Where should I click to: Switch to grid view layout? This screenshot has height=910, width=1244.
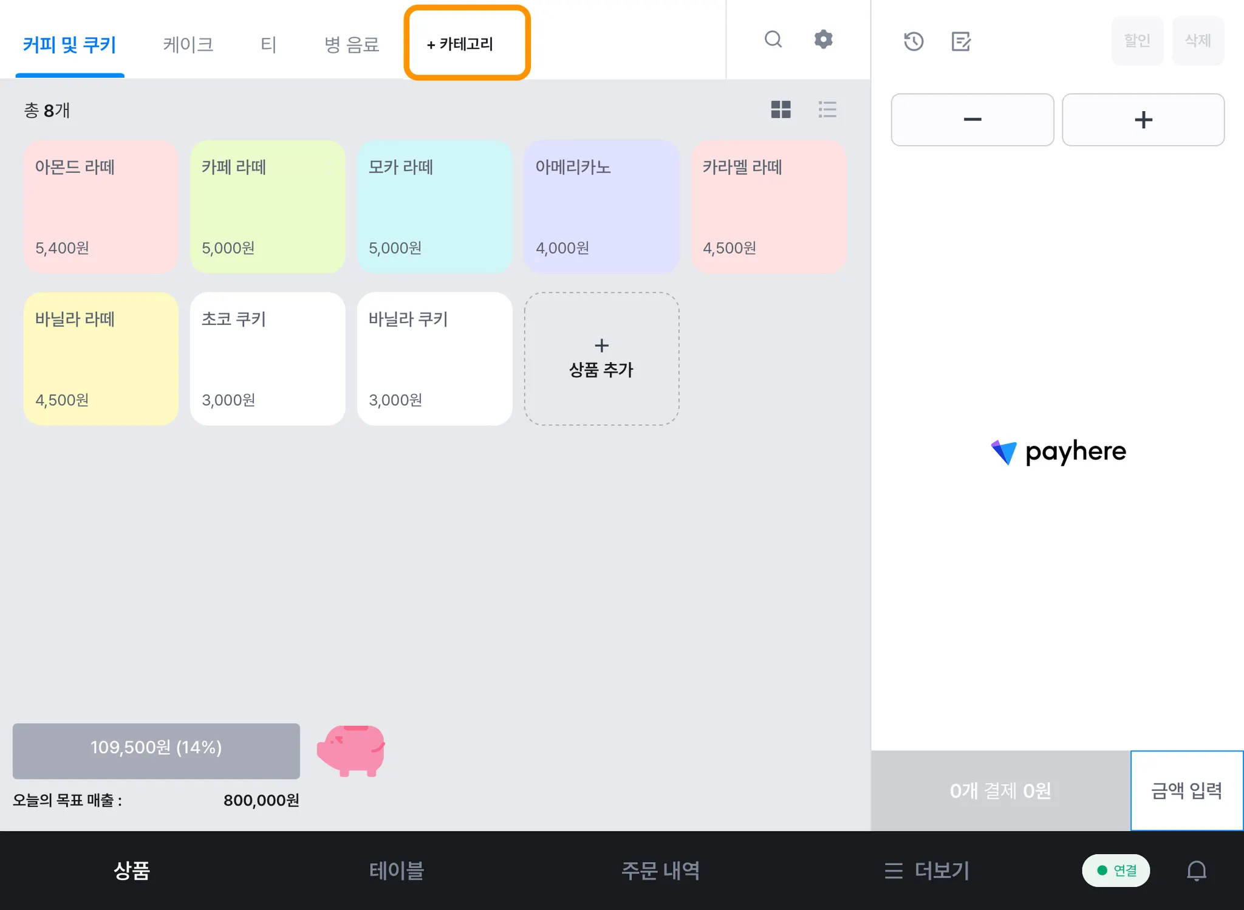pos(781,109)
